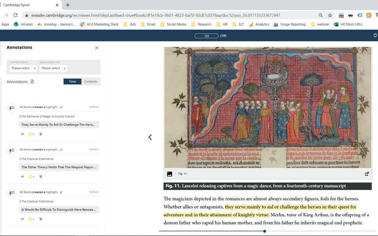
Task: Open the Intranet bookmark
Action: point(23,24)
